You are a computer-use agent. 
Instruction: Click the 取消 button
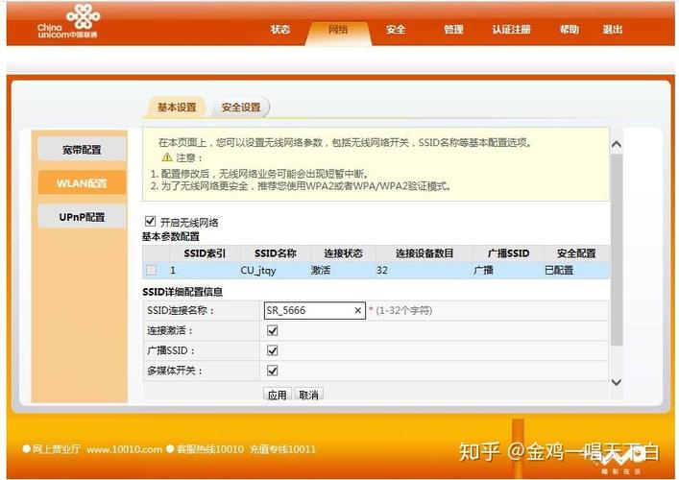(x=308, y=395)
